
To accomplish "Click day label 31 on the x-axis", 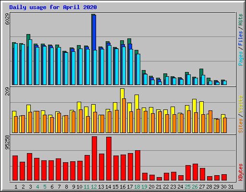I will coord(231,187).
